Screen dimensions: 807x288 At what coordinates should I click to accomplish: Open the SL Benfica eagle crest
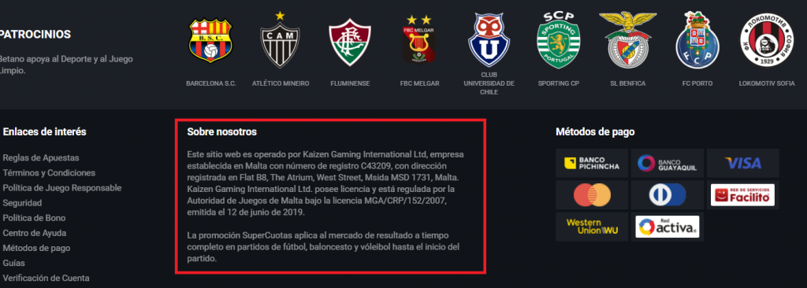[x=627, y=39]
